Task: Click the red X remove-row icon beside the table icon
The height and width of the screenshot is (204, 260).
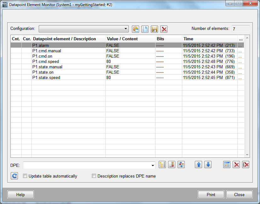Action: pyautogui.click(x=236, y=165)
